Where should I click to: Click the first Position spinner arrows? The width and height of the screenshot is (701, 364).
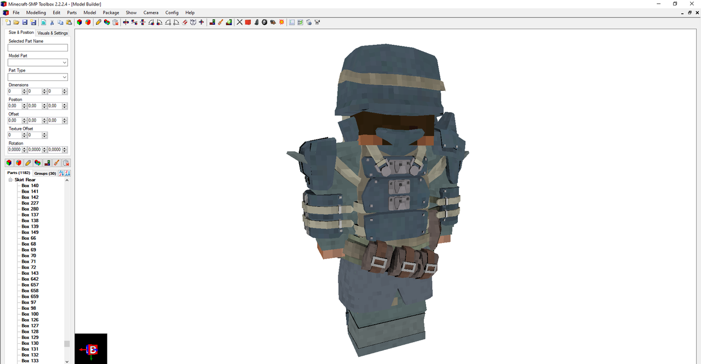click(24, 106)
